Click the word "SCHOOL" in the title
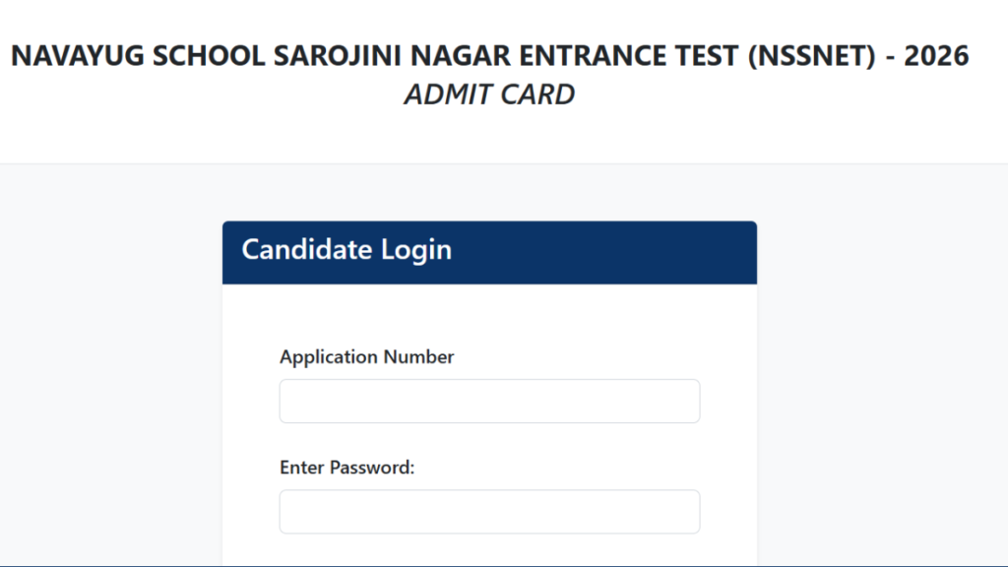The height and width of the screenshot is (567, 1008). 202,56
